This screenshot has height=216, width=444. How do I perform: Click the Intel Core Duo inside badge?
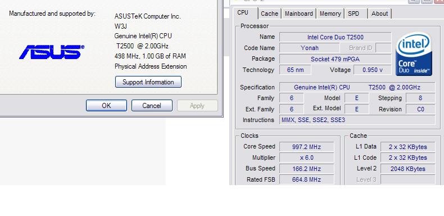tap(414, 54)
